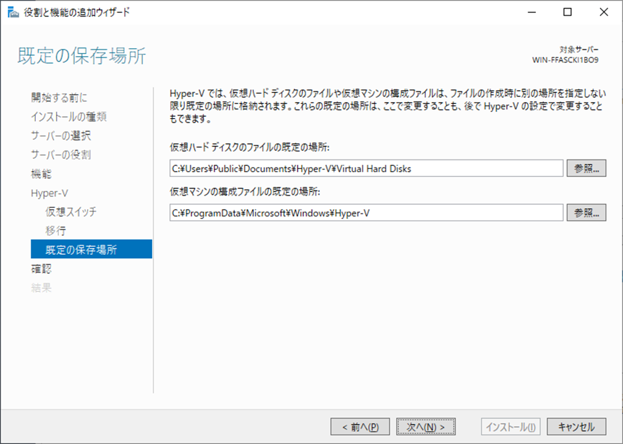Image resolution: width=623 pixels, height=444 pixels.
Task: Cancel the wizard with キャンセル
Action: 576,427
